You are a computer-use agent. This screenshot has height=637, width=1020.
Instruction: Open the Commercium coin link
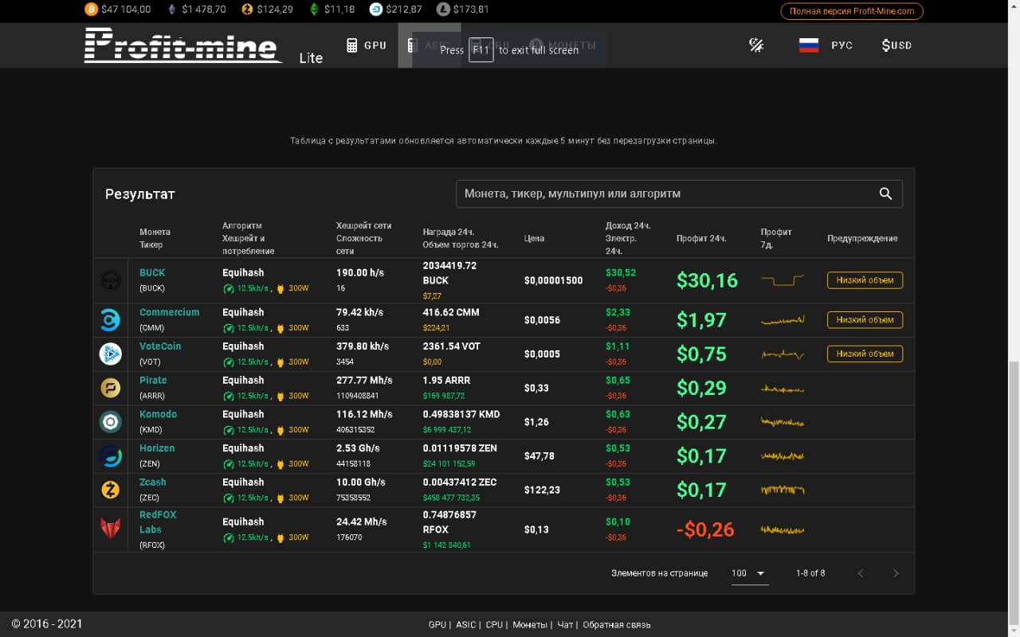[x=170, y=312]
